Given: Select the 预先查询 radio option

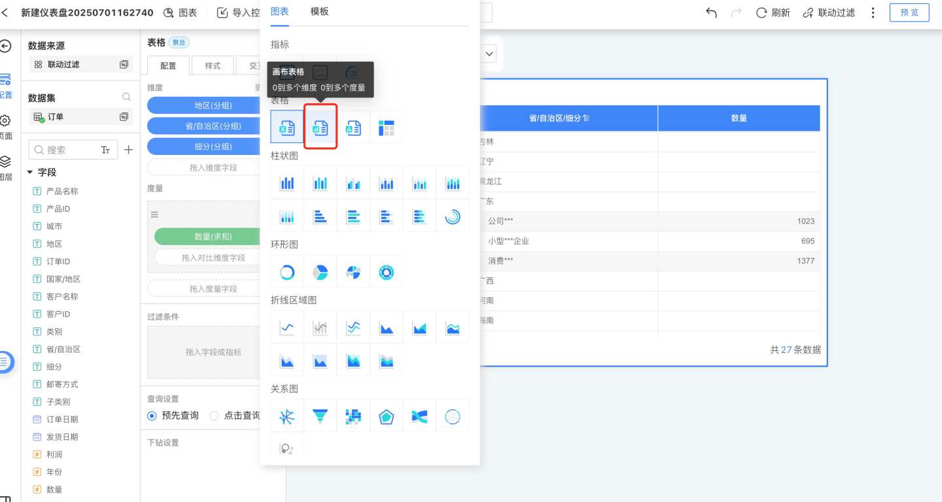Looking at the screenshot, I should 152,416.
